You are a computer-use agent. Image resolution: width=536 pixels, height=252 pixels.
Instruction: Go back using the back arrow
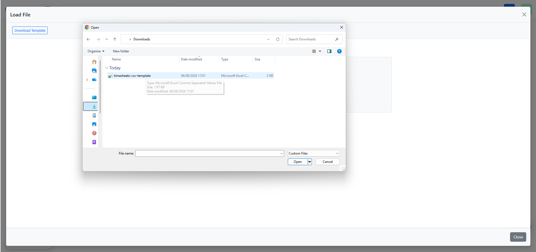click(x=88, y=39)
